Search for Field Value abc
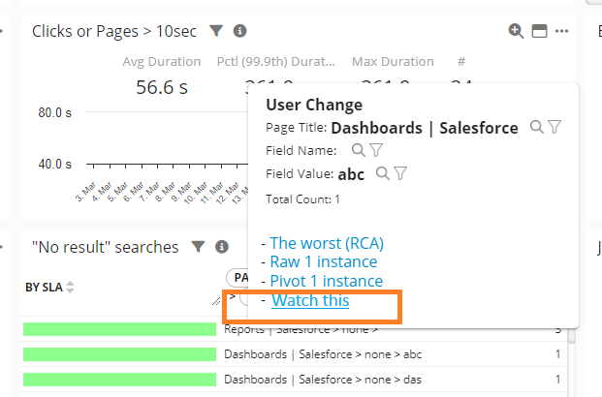 tap(382, 173)
